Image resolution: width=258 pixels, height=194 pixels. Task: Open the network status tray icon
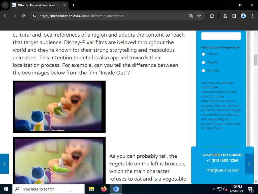[x=219, y=189]
